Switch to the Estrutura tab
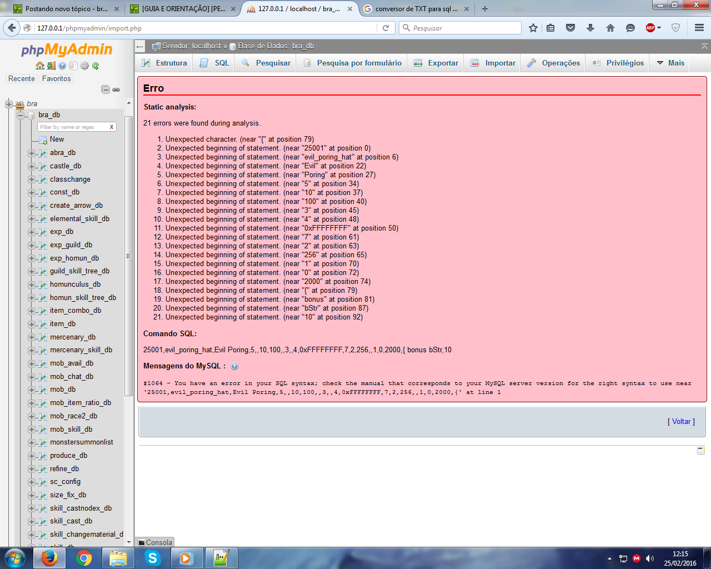This screenshot has width=711, height=569. click(164, 63)
